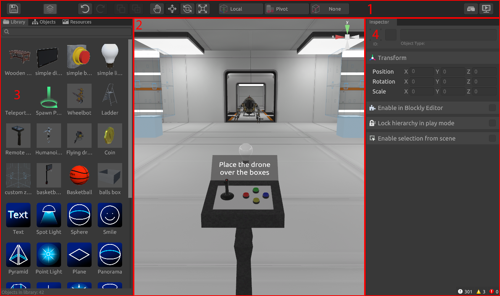Click the Save project icon

point(14,9)
